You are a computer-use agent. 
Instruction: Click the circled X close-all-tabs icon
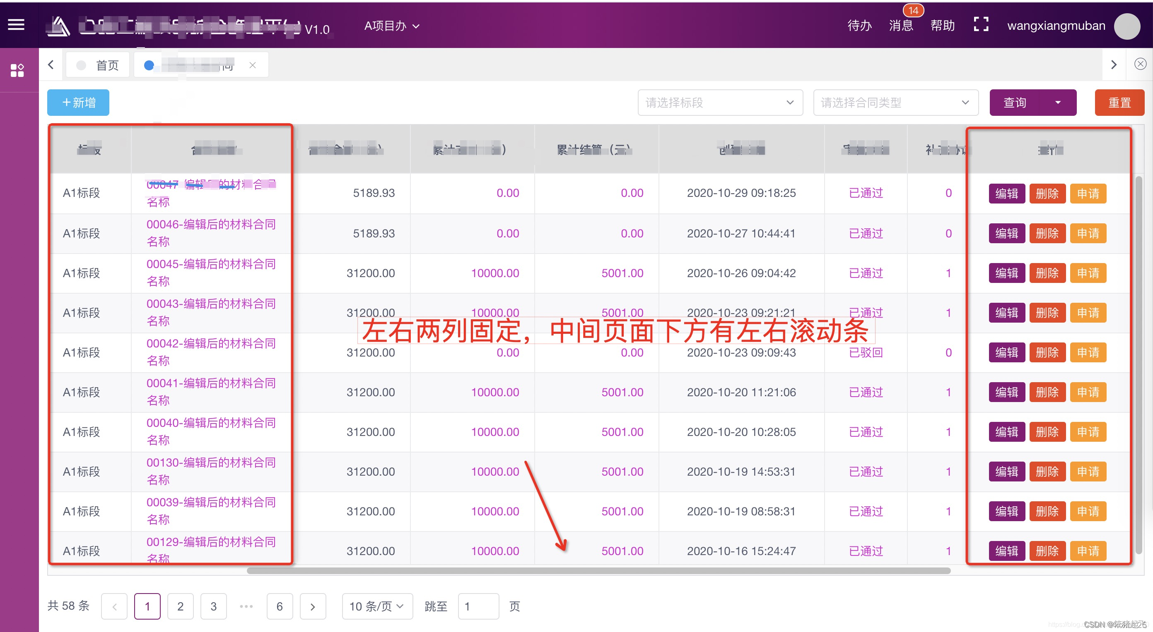click(x=1140, y=65)
